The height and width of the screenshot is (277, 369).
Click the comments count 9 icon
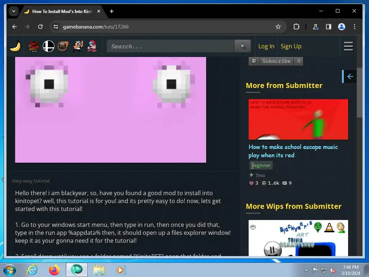point(287,183)
